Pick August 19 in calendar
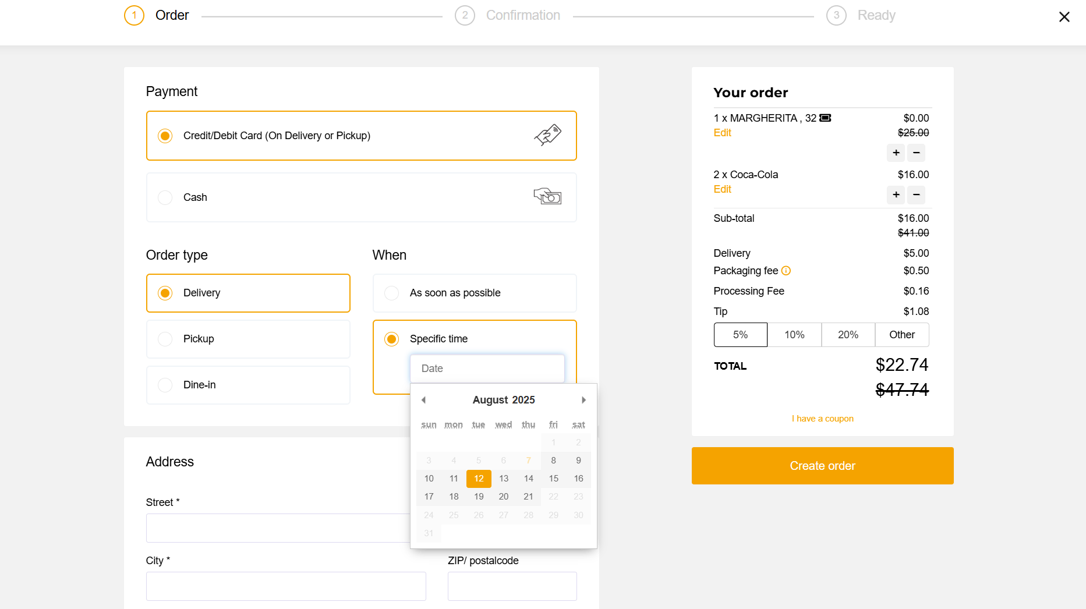The image size is (1086, 609). [479, 497]
